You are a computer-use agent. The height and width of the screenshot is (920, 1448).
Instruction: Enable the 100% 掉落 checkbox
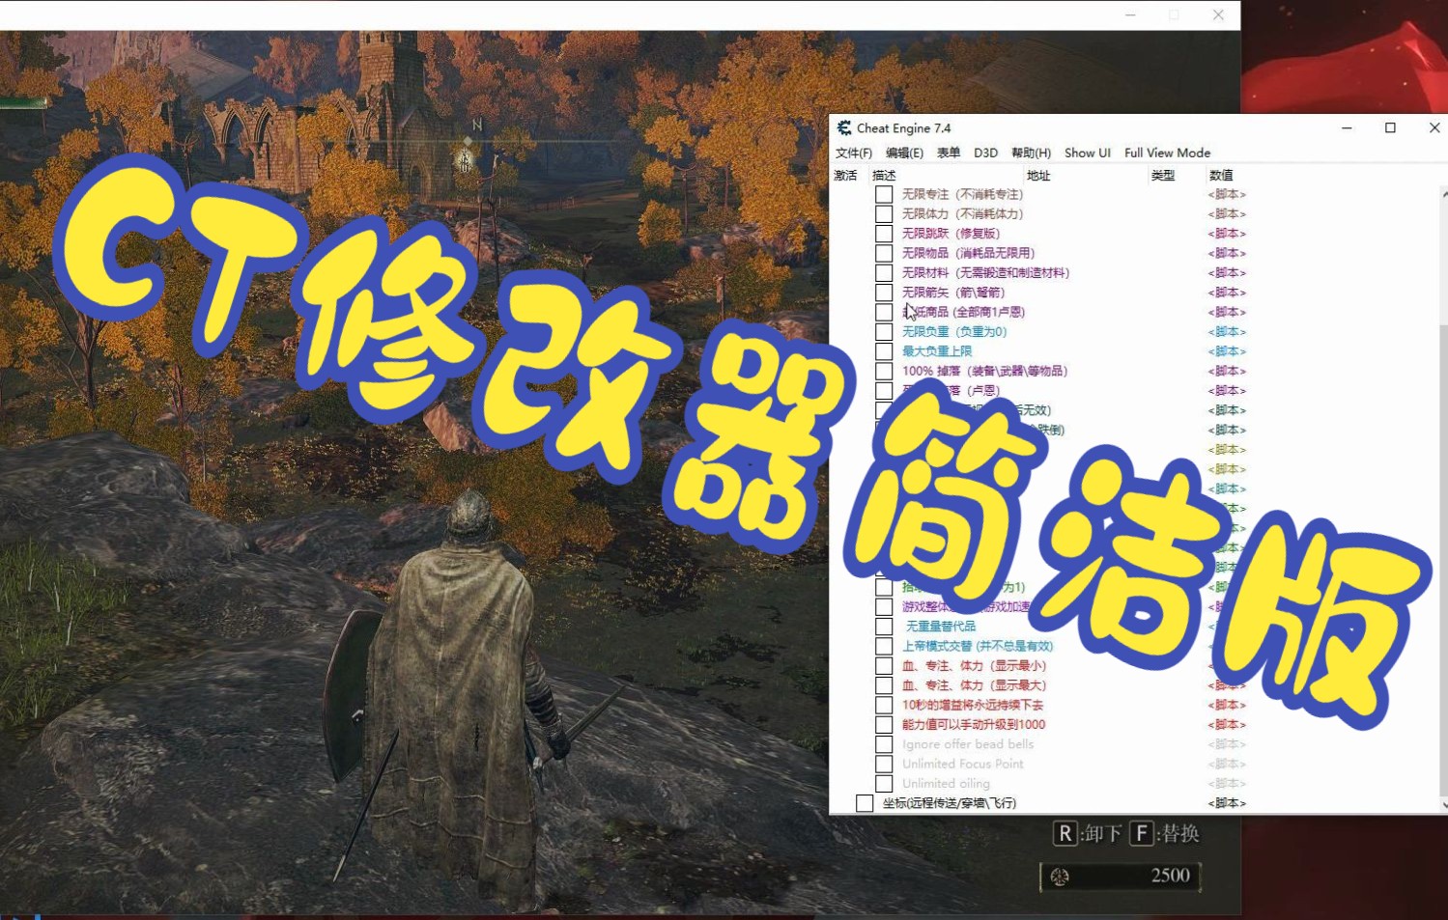[x=884, y=371]
